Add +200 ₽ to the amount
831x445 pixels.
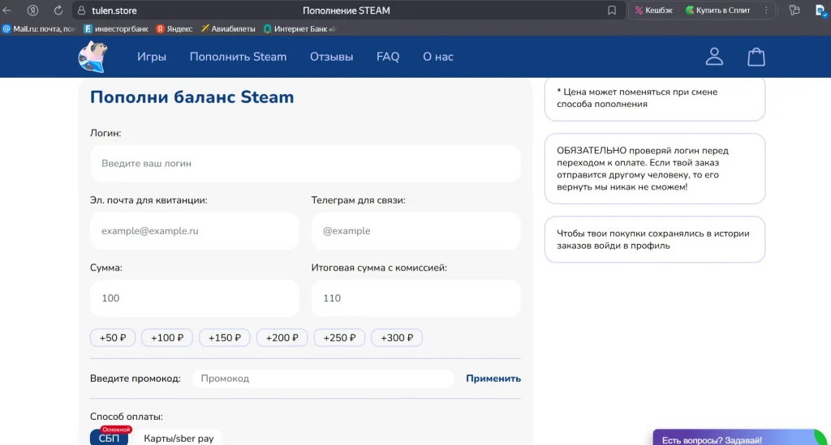click(x=282, y=337)
